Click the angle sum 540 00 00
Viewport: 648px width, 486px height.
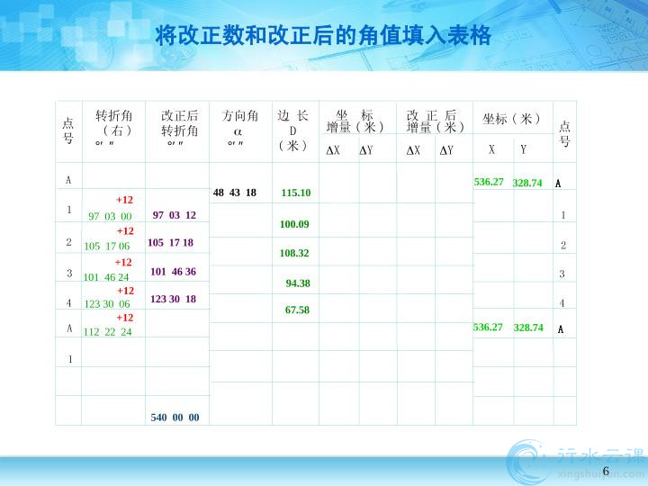pos(175,418)
